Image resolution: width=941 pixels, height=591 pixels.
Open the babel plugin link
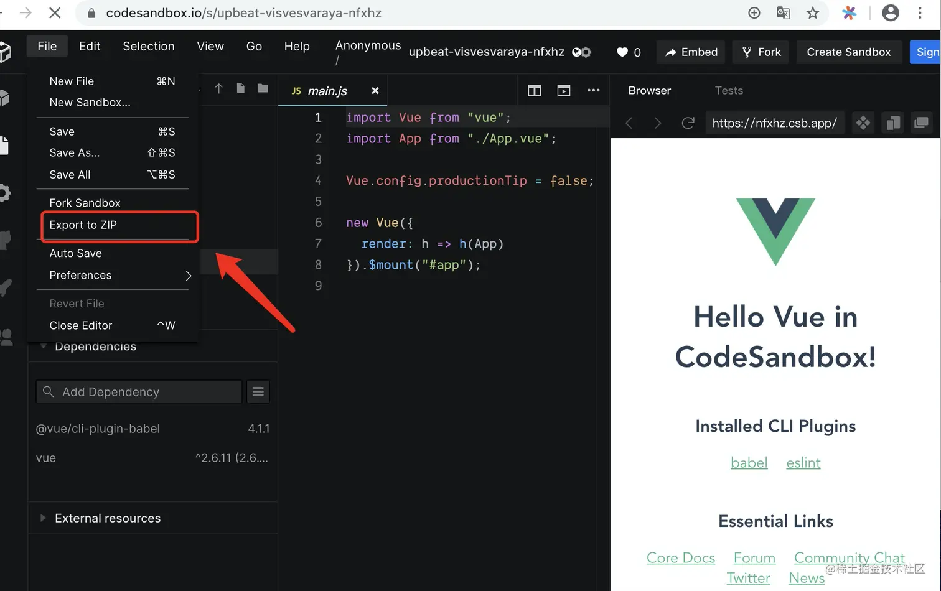[749, 463]
